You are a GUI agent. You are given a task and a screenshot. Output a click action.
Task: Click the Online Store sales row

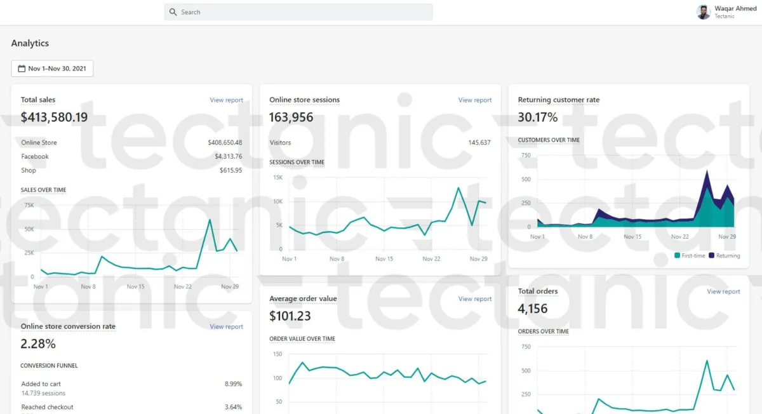131,143
